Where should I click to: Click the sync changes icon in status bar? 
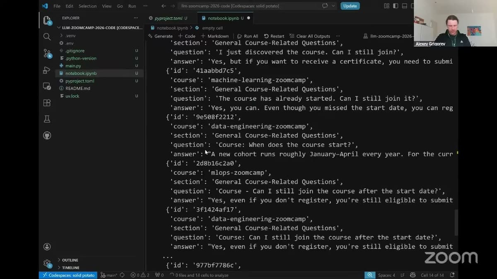coord(122,275)
